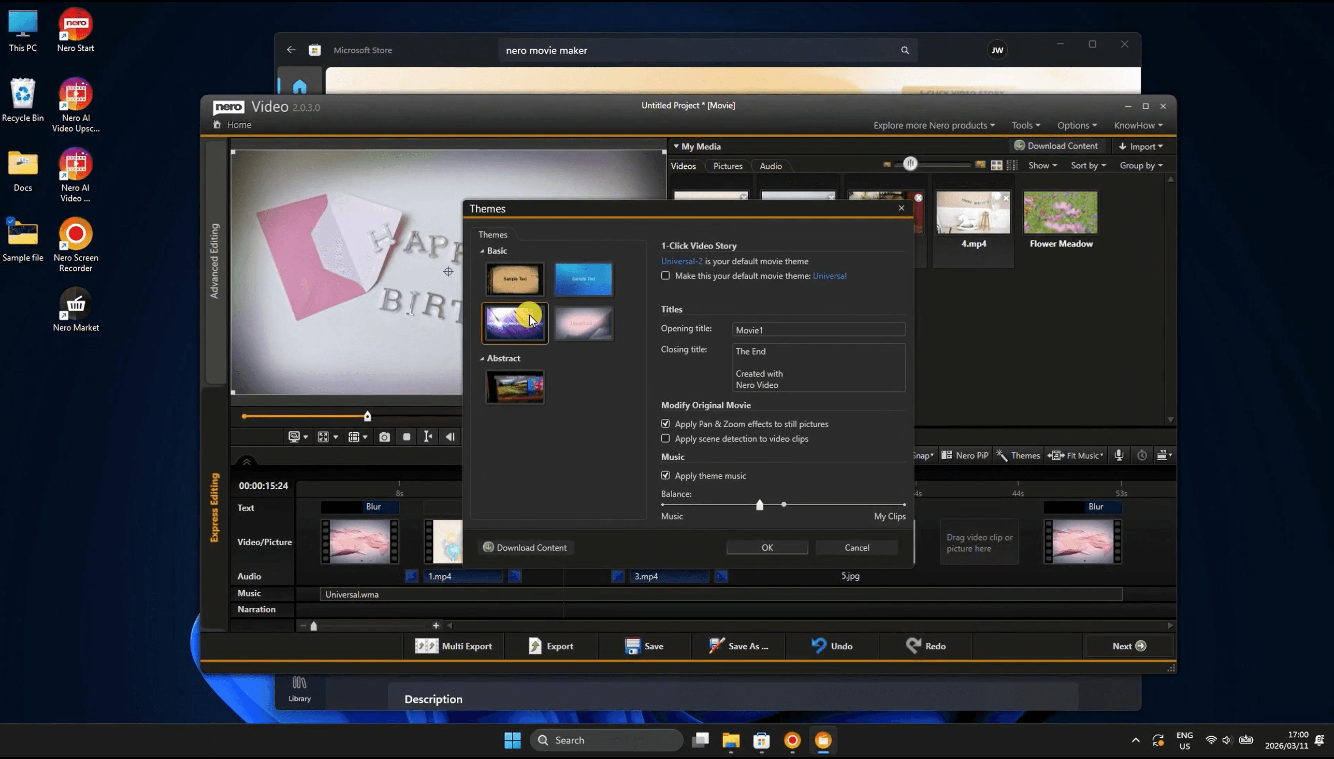Collapse the Basic themes group
1334x759 pixels.
pos(482,251)
